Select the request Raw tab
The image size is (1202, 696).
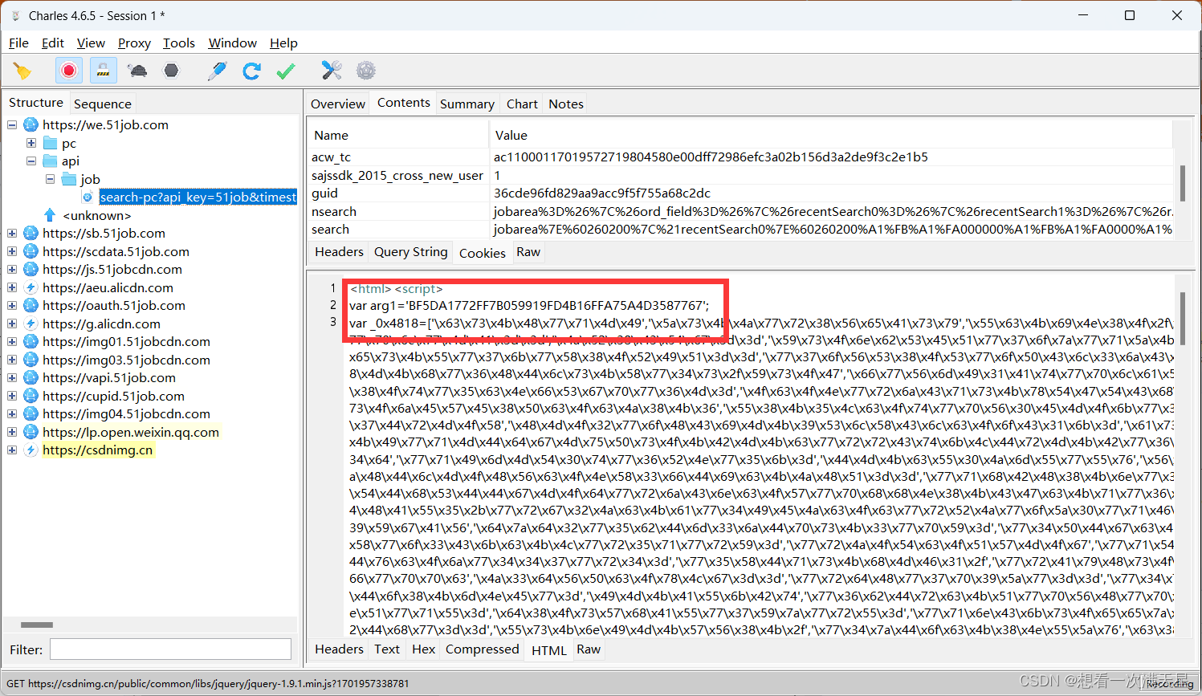click(x=528, y=252)
